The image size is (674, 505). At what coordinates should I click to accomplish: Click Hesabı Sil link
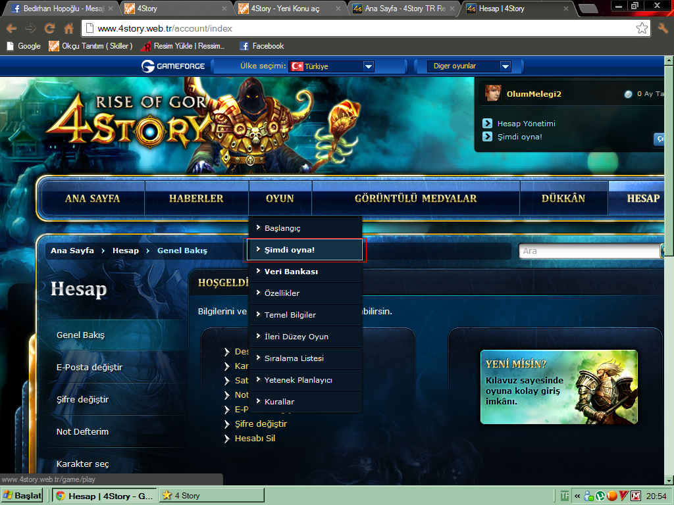(255, 439)
